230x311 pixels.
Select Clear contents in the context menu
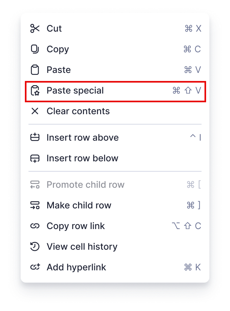tap(78, 111)
